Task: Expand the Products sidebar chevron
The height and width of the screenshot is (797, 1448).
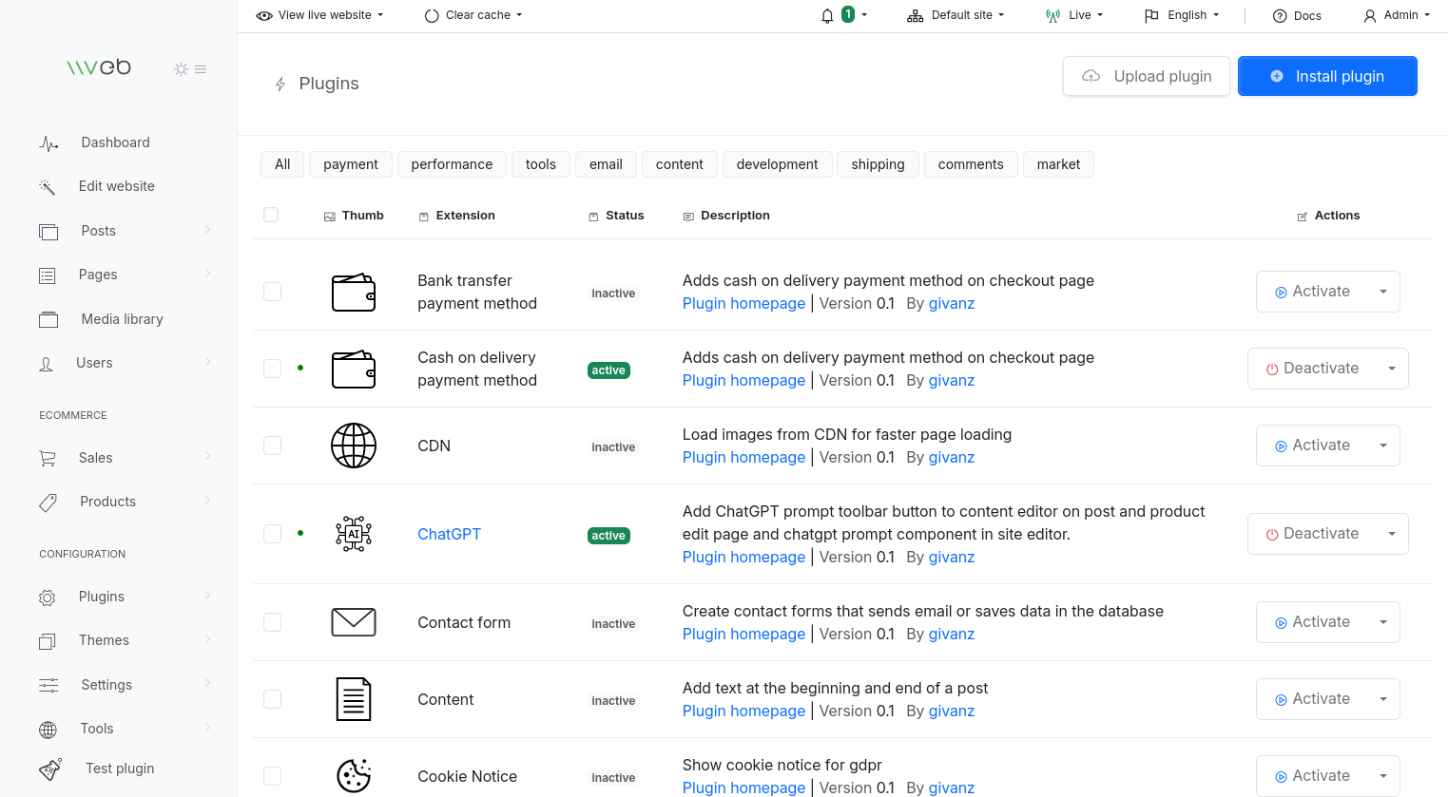Action: click(207, 501)
